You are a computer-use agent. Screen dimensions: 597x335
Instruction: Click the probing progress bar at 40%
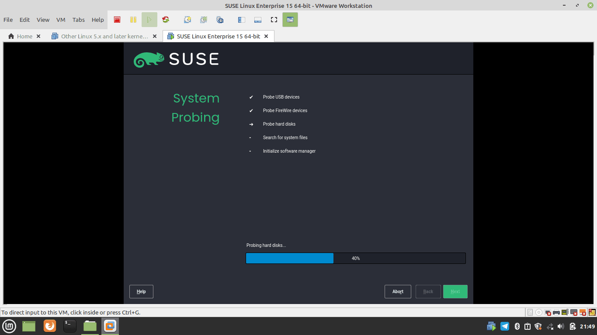356,258
